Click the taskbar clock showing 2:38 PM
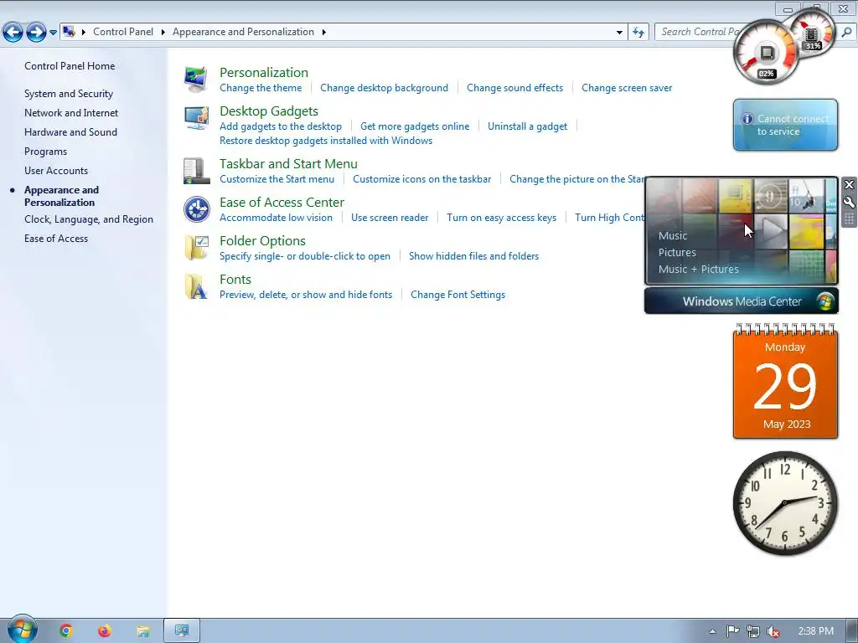The height and width of the screenshot is (643, 858). pos(816,631)
